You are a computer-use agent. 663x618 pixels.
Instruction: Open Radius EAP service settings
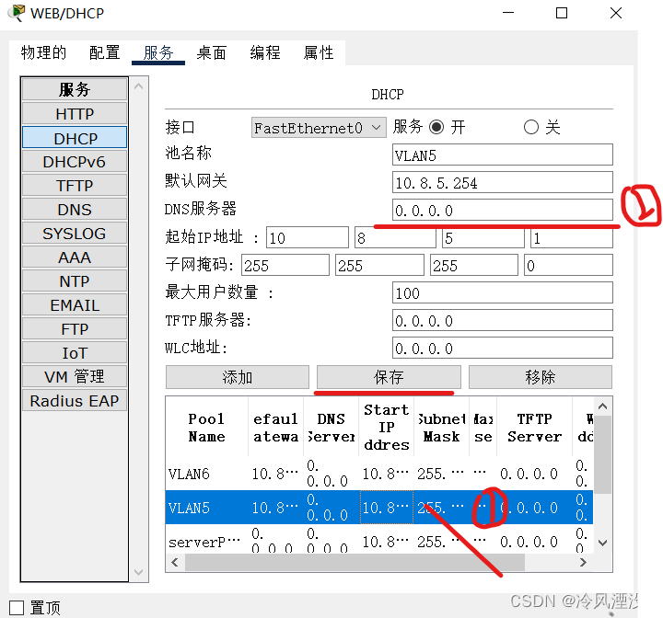[75, 400]
